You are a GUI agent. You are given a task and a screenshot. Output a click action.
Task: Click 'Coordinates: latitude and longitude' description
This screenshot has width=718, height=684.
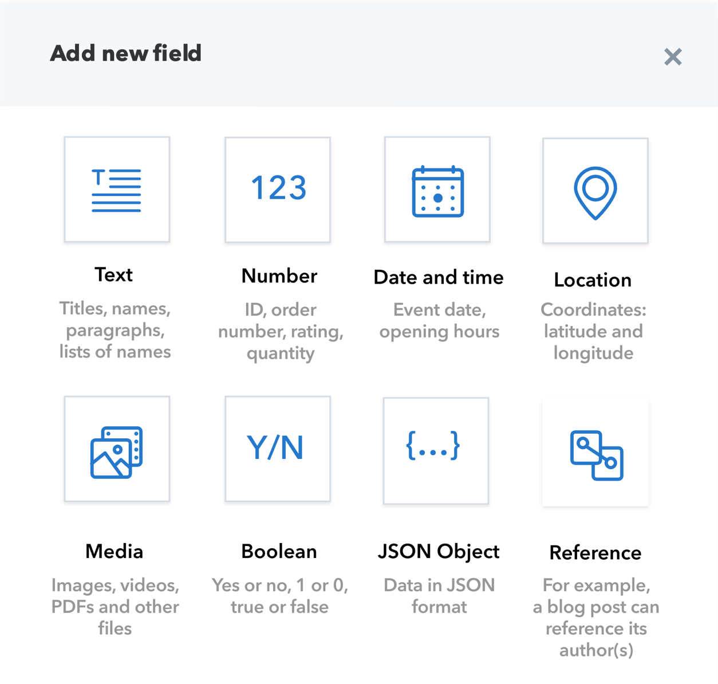[x=593, y=331]
